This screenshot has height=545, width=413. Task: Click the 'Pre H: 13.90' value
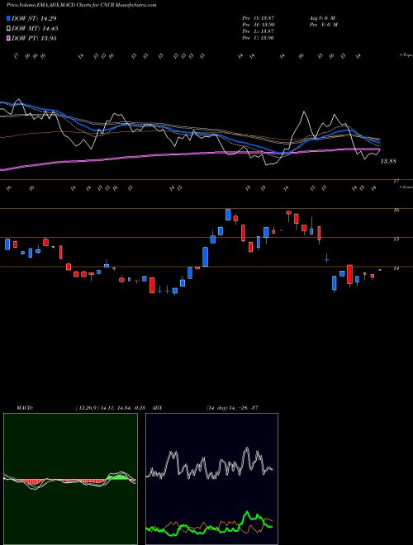tap(259, 25)
